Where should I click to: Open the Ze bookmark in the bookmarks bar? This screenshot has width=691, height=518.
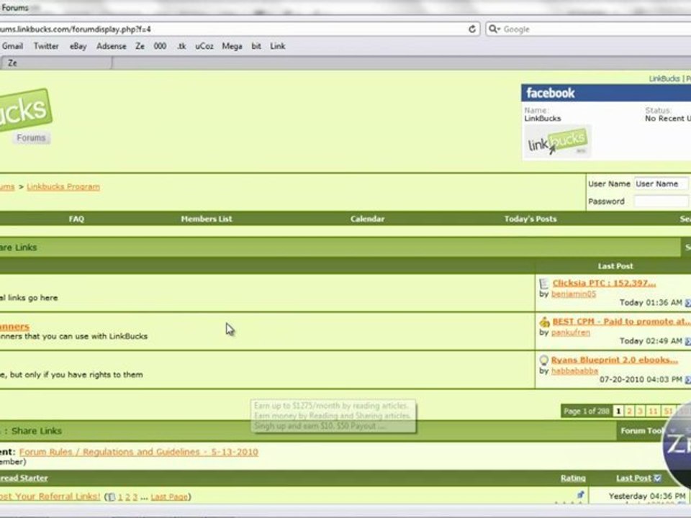click(140, 46)
